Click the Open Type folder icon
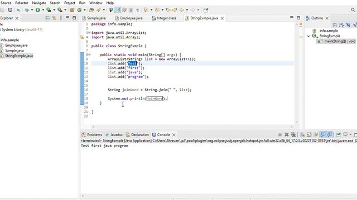The image size is (357, 200). (91, 10)
